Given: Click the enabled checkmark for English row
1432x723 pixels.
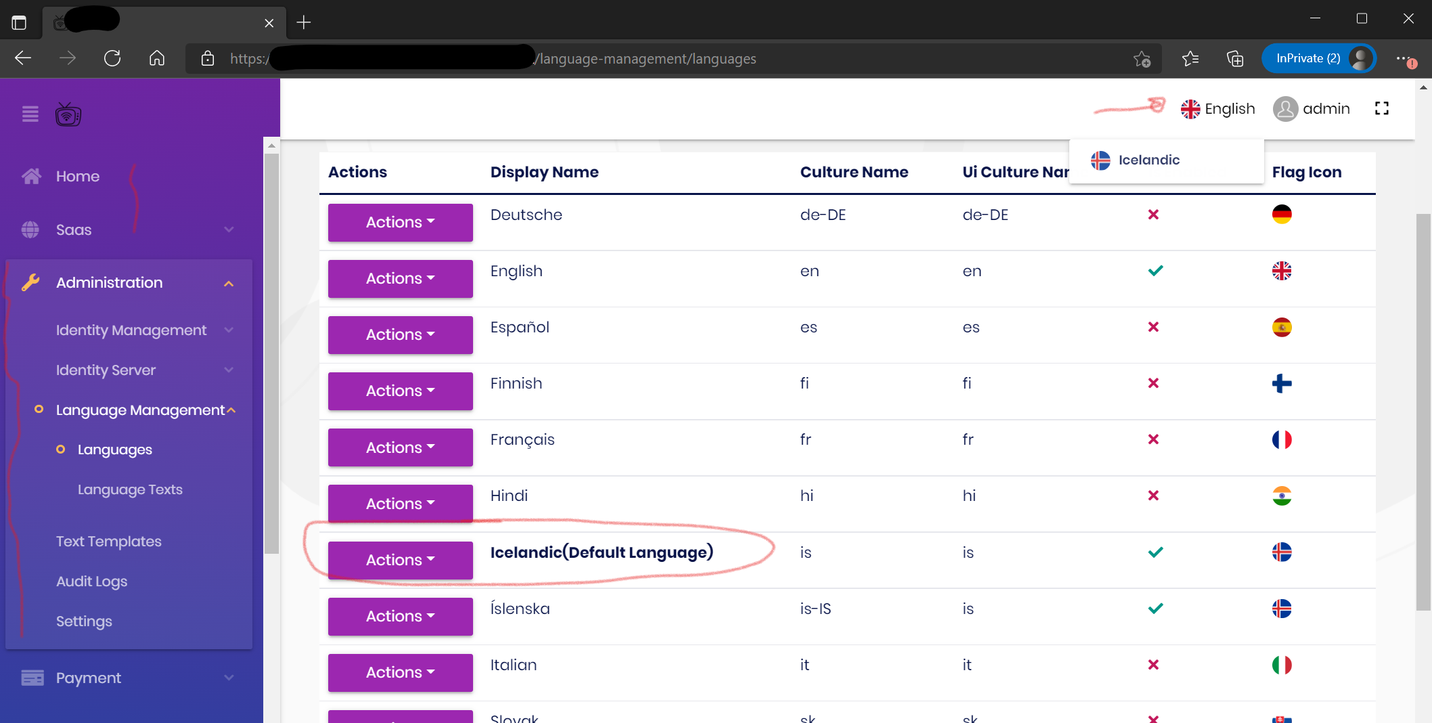Looking at the screenshot, I should coord(1155,271).
